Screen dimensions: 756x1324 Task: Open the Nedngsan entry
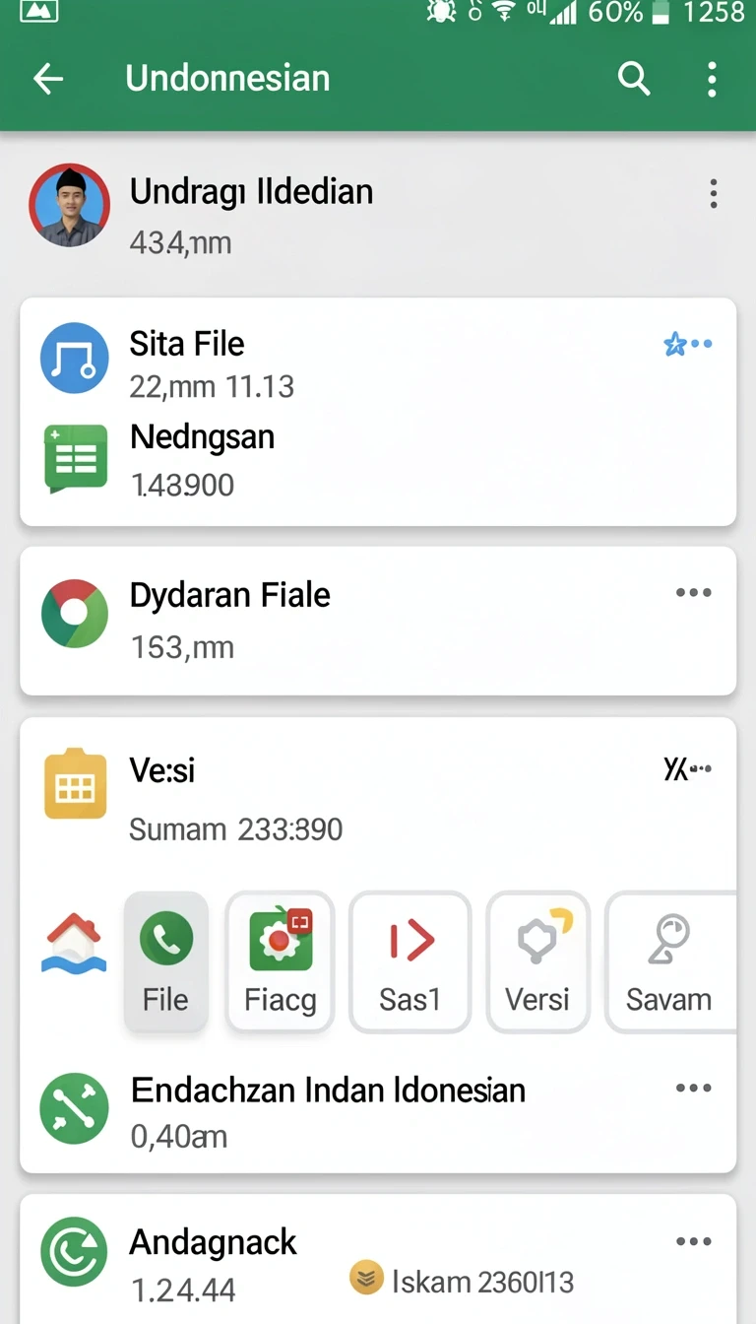pos(202,437)
